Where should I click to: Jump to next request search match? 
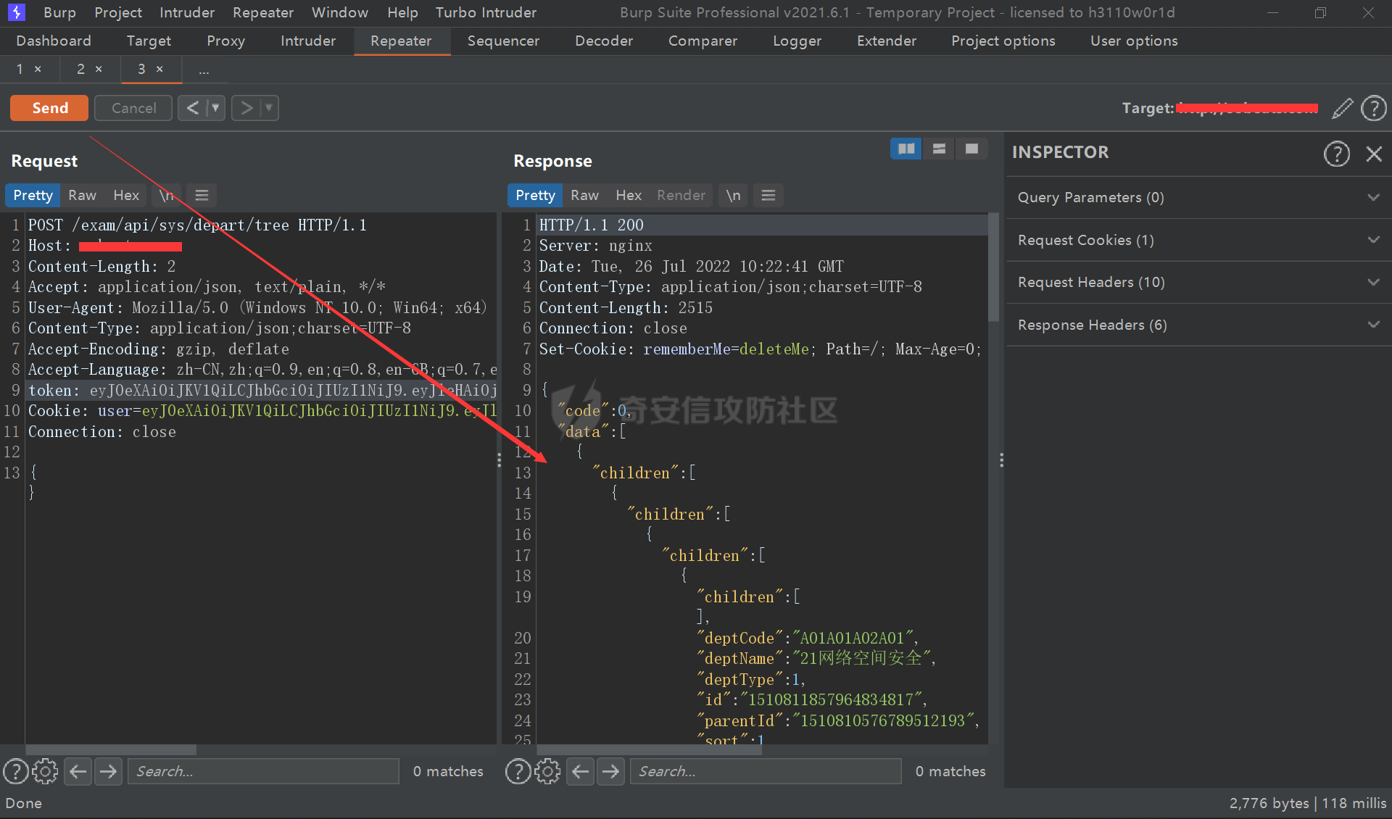point(108,771)
